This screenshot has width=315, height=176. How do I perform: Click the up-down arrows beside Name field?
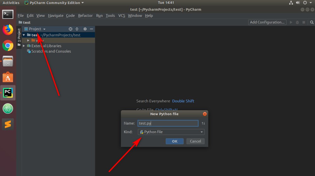tap(203, 123)
